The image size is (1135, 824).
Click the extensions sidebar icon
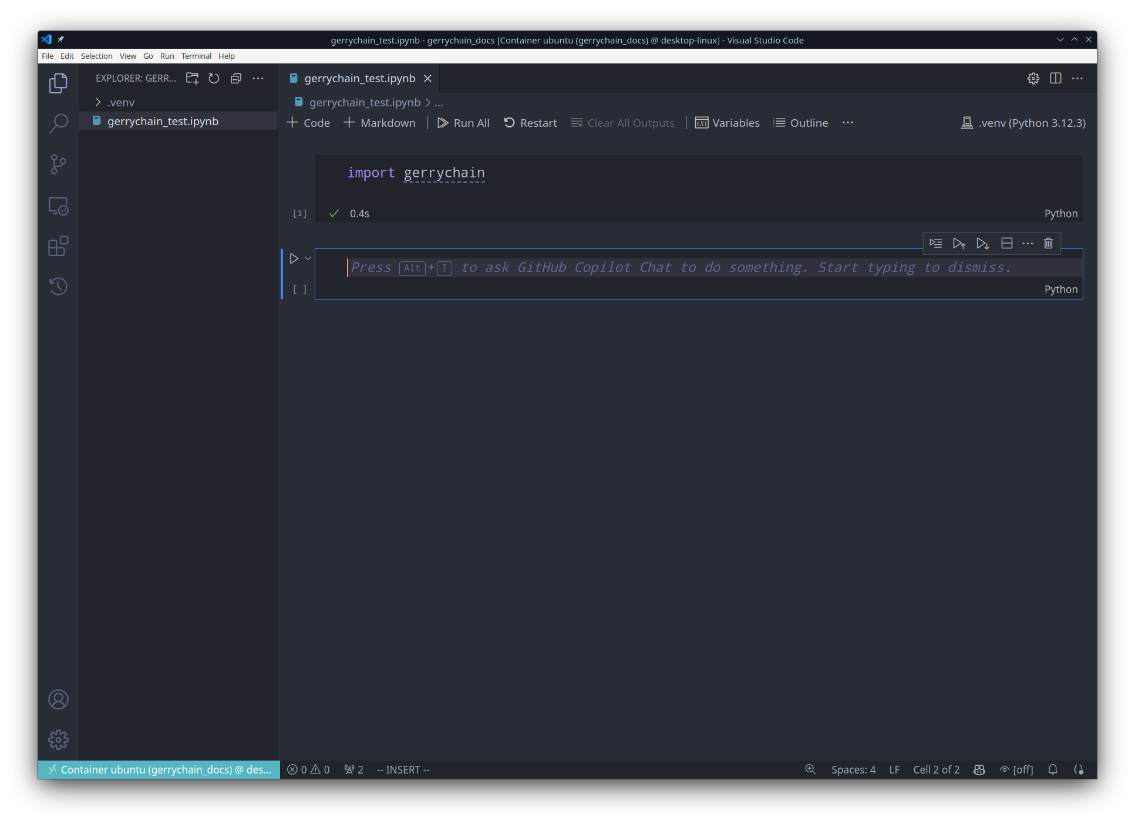pyautogui.click(x=58, y=245)
